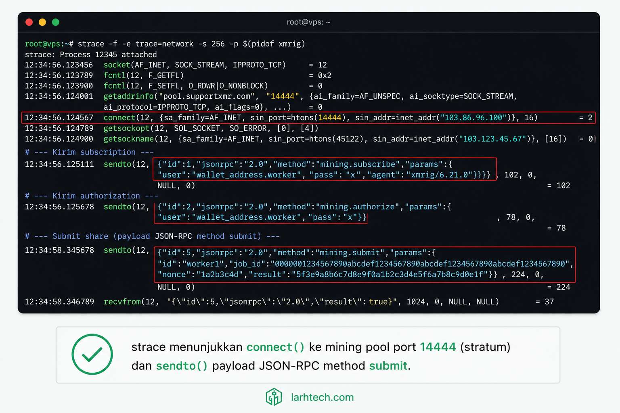Image resolution: width=620 pixels, height=413 pixels.
Task: Click the IP address 103.86.96.100
Action: 473,118
